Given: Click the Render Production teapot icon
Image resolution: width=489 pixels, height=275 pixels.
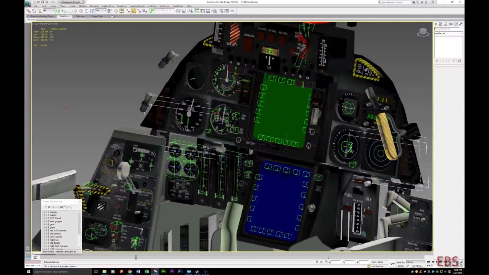Looking at the screenshot, I should [232, 11].
